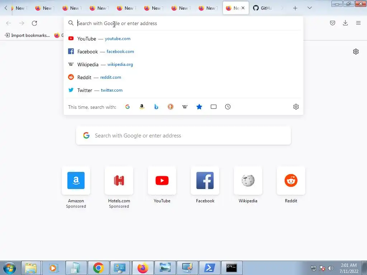367x275 pixels.
Task: Open the Firefox application menu
Action: [358, 23]
